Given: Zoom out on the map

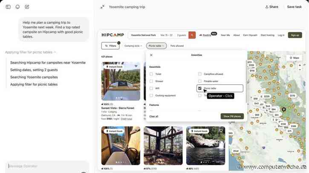Looking at the screenshot, I should coord(300,70).
